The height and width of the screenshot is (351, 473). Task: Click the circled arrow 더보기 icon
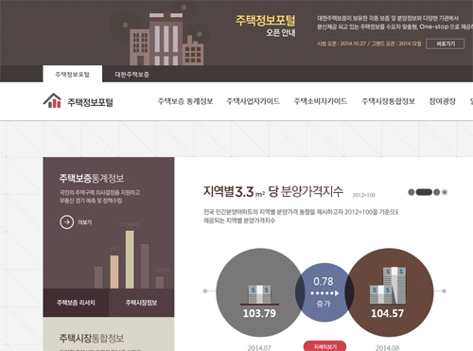[66, 222]
